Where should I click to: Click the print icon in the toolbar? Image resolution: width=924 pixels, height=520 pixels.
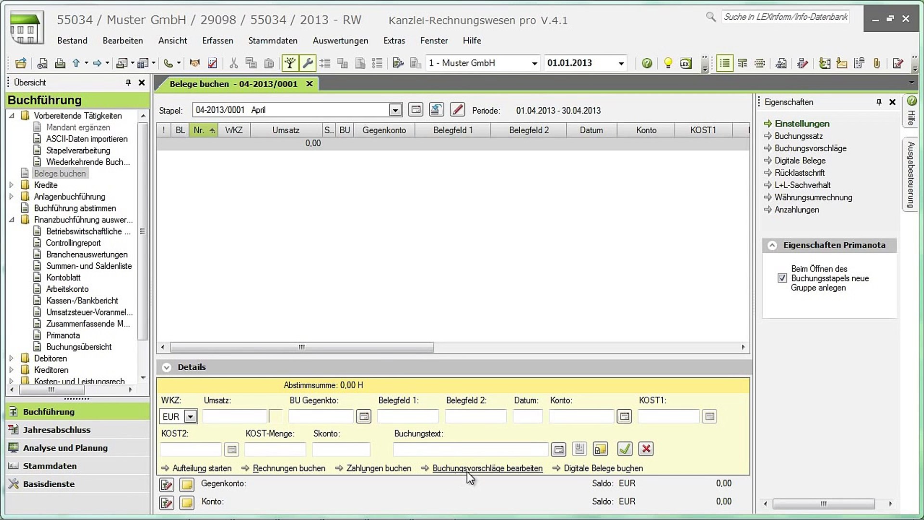[x=60, y=63]
